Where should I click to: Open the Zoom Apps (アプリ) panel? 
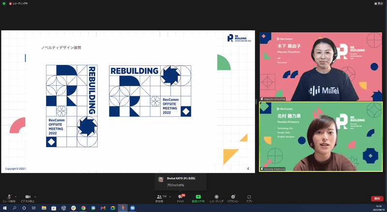tap(249, 198)
